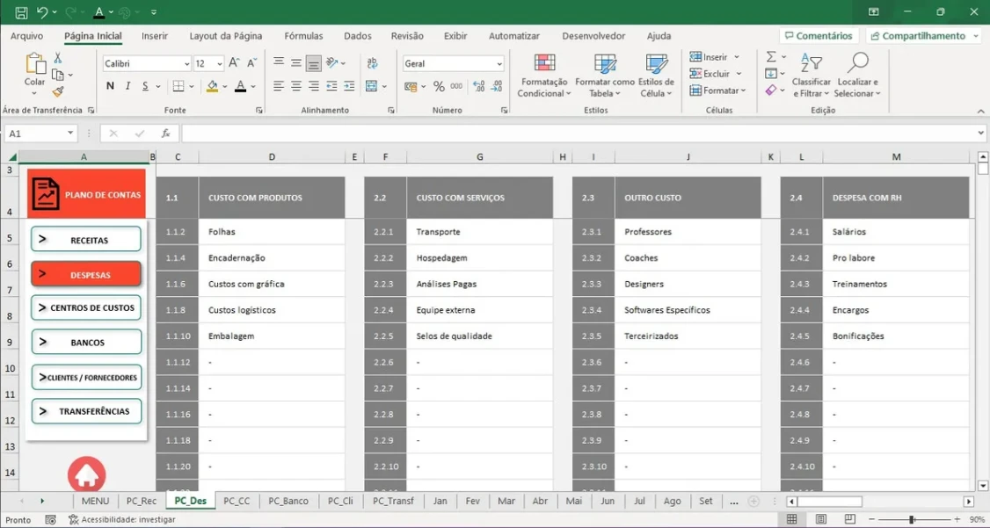
Task: Expand the Calibri font name dropdown
Action: pos(186,64)
